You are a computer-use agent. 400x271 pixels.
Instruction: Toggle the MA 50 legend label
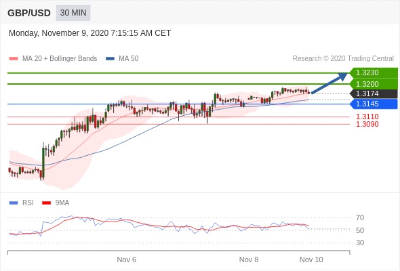[129, 59]
